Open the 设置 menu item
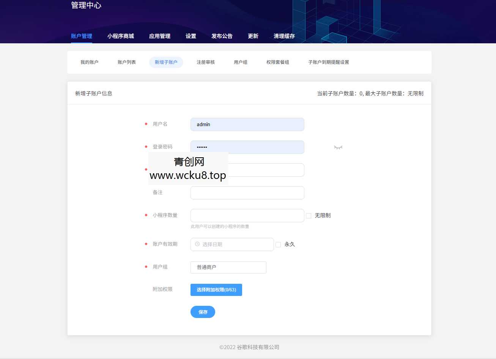 [x=191, y=36]
